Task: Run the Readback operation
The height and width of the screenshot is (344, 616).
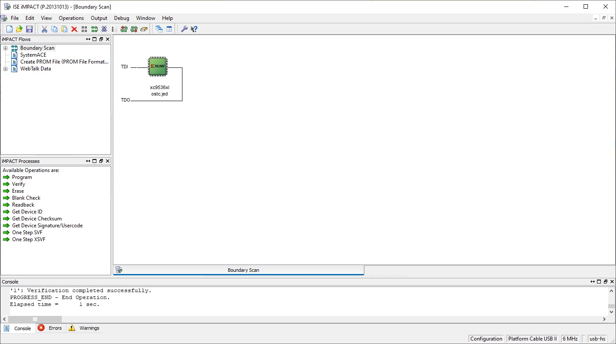Action: pyautogui.click(x=23, y=205)
